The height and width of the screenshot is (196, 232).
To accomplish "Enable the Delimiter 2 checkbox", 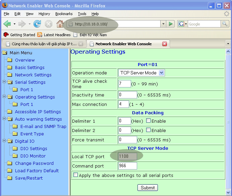I will pos(149,130).
